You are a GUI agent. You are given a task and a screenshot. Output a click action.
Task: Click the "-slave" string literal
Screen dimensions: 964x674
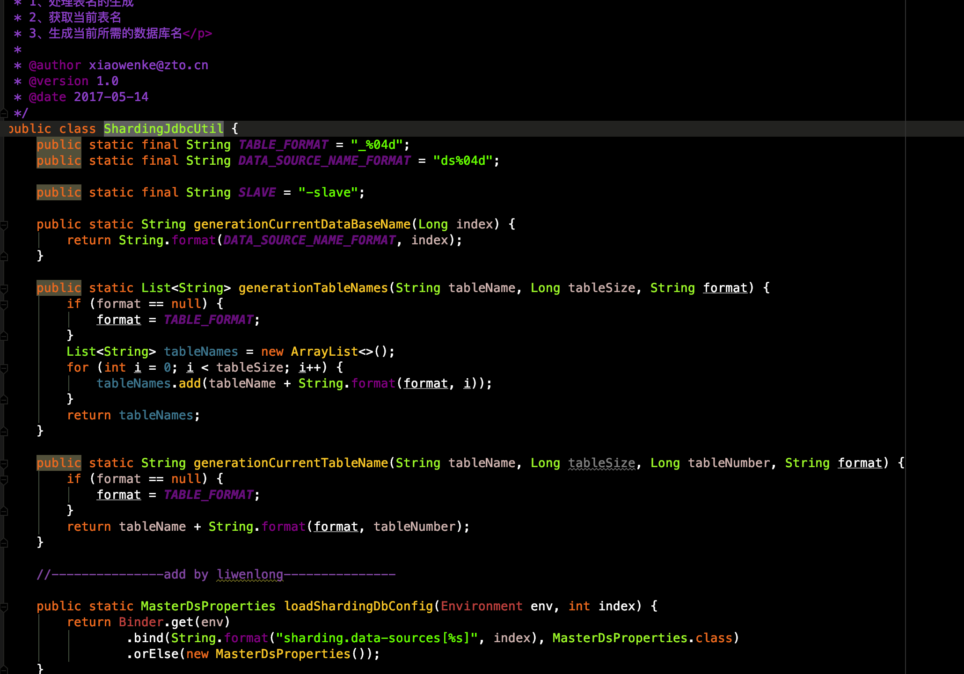pos(328,192)
